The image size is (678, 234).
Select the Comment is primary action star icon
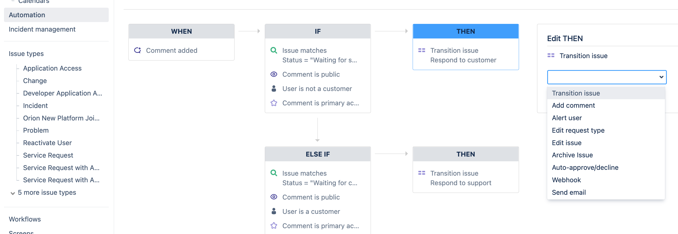pyautogui.click(x=274, y=103)
